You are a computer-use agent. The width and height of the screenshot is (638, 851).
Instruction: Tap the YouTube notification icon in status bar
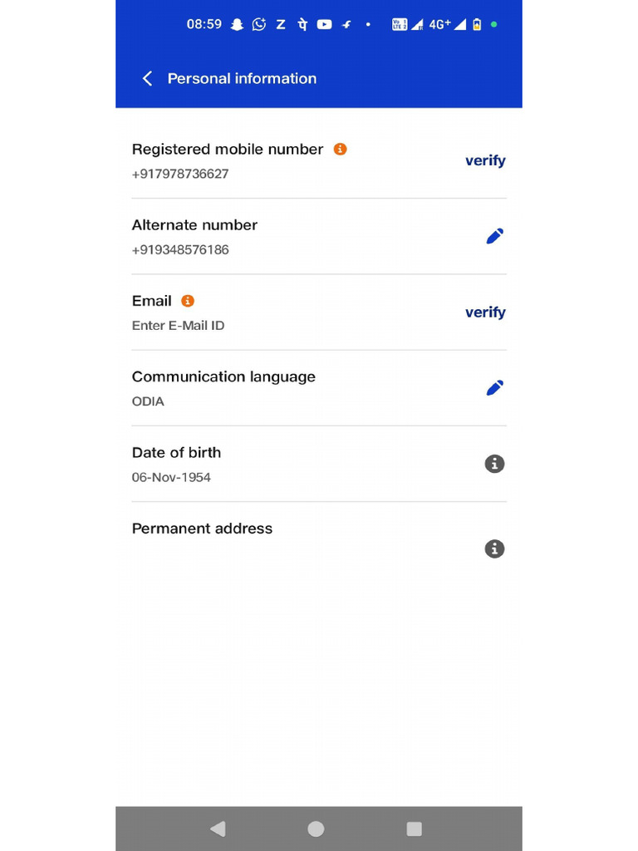(324, 24)
